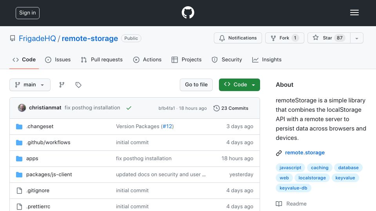This screenshot has height=211, width=376.
Task: Open the Actions tab
Action: (x=147, y=59)
